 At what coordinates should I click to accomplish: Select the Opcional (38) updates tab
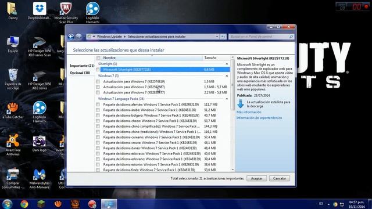pos(80,73)
